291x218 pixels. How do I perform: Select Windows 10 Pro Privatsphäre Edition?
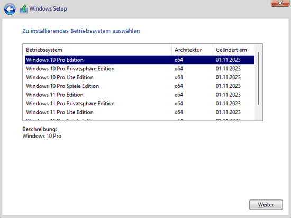pyautogui.click(x=140, y=68)
